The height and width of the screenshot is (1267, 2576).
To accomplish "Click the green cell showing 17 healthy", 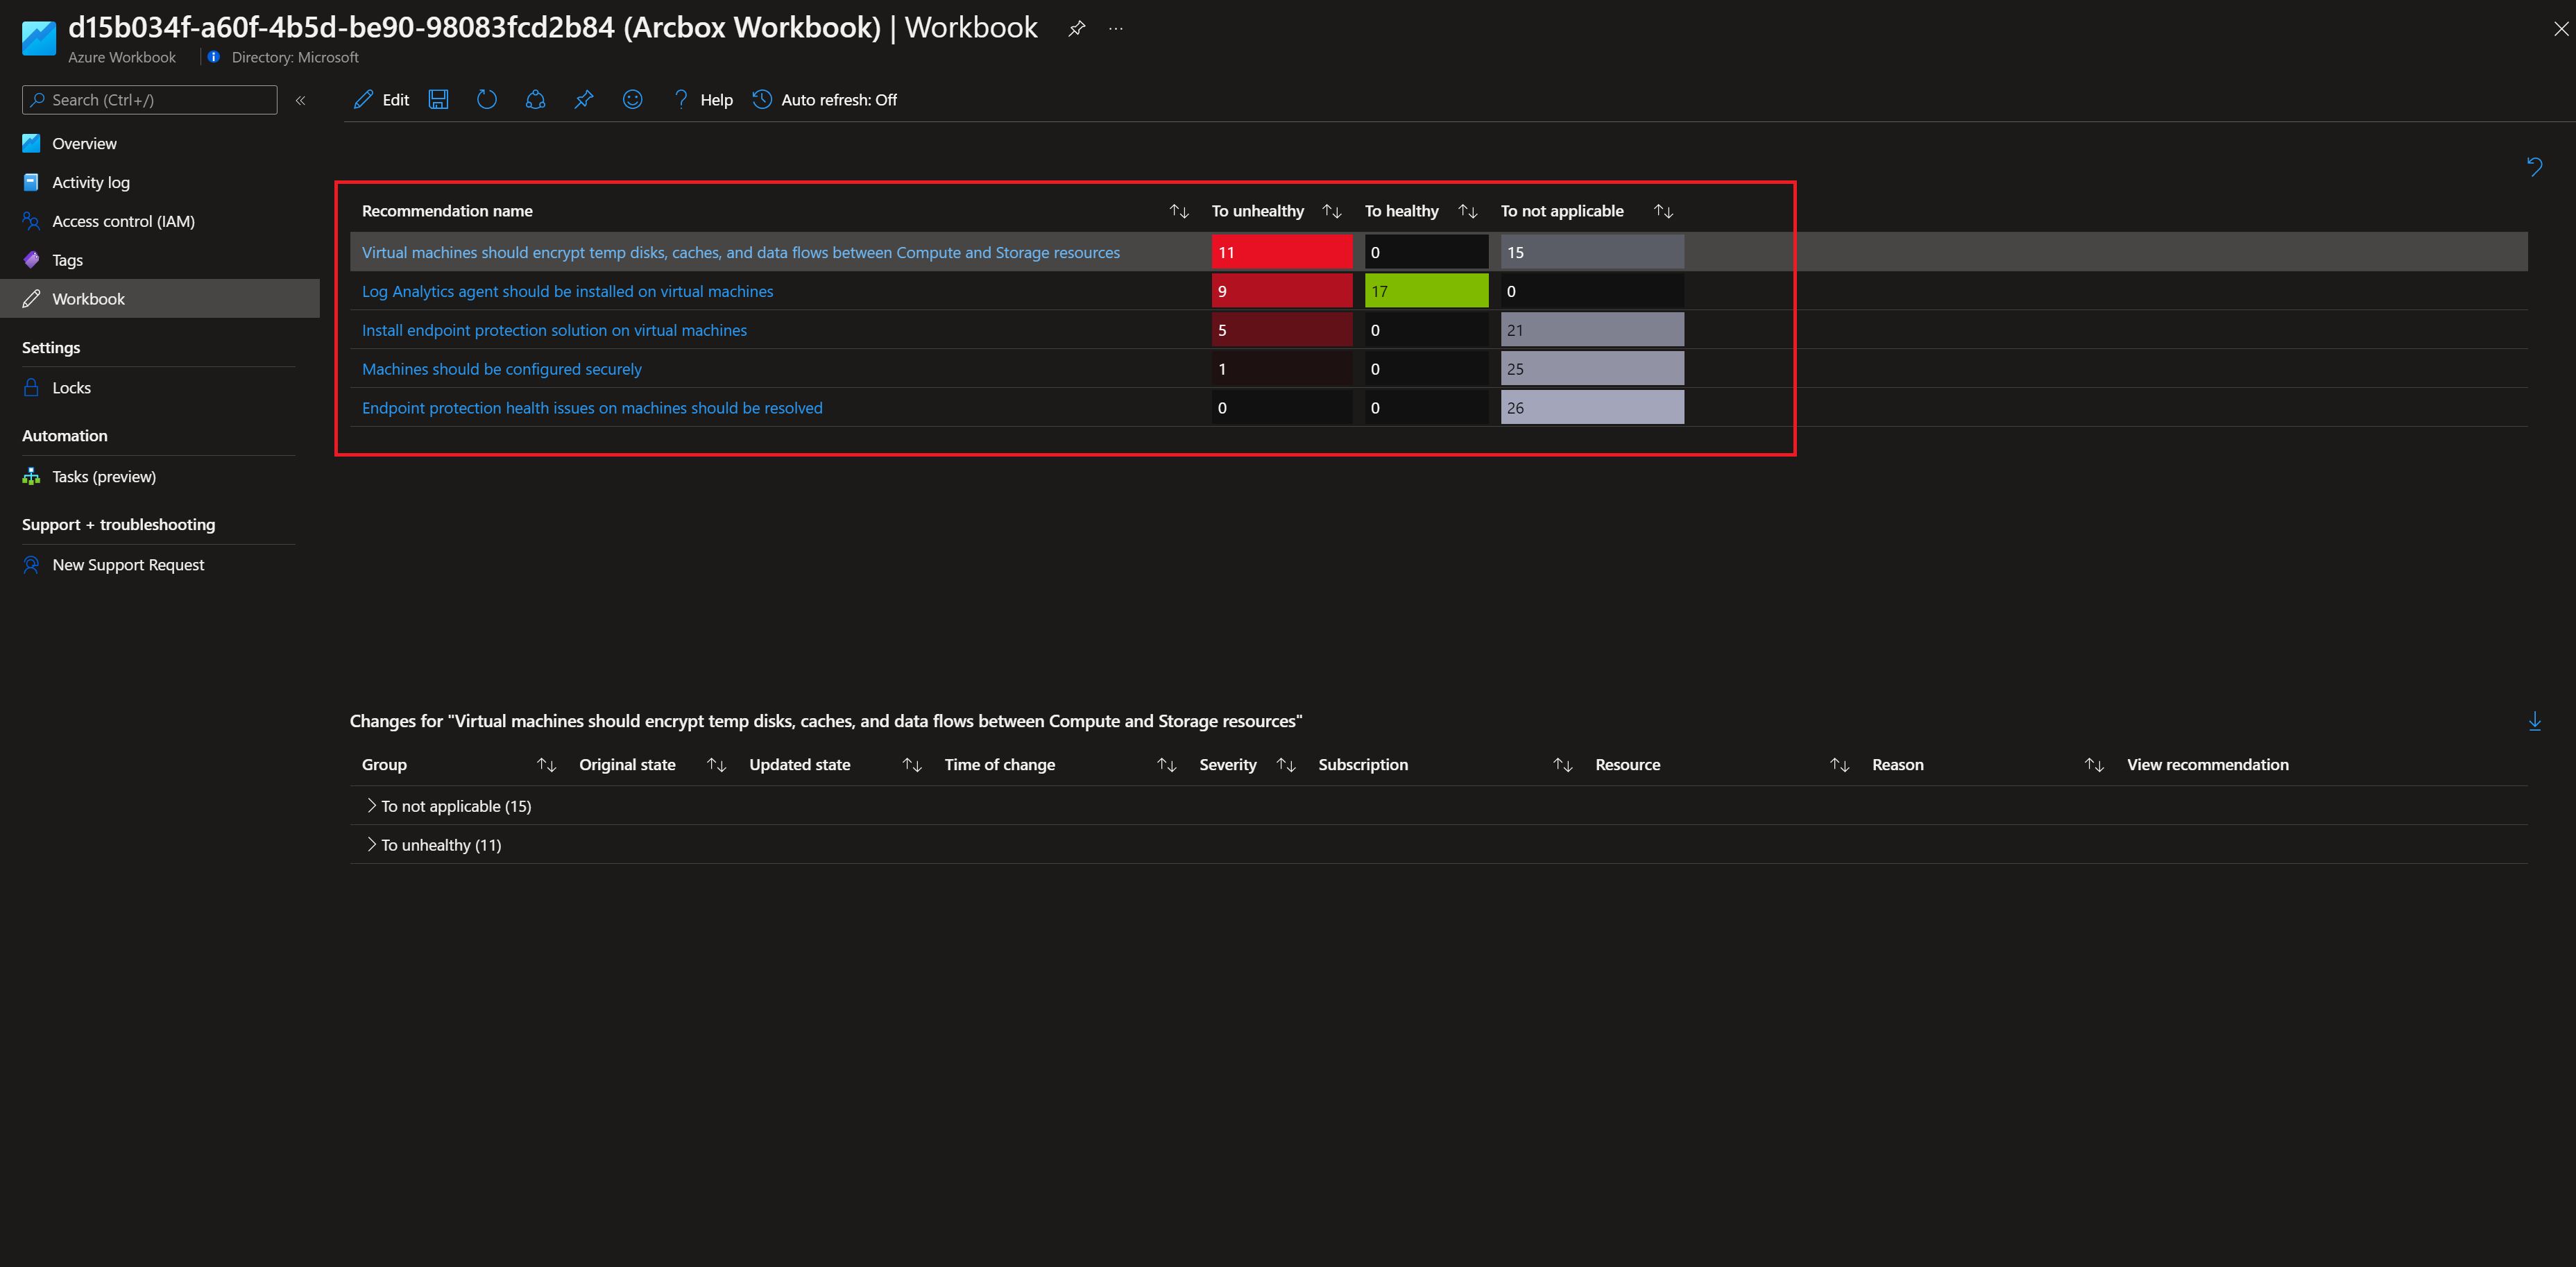I will 1426,291.
